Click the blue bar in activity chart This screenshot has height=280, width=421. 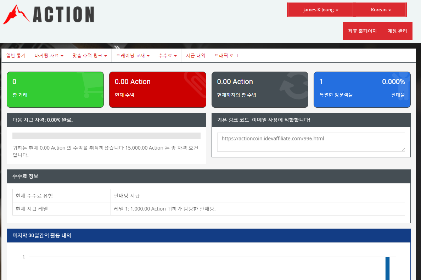click(387, 268)
